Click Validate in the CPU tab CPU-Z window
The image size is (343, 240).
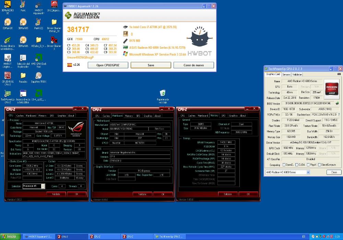pos(56,194)
